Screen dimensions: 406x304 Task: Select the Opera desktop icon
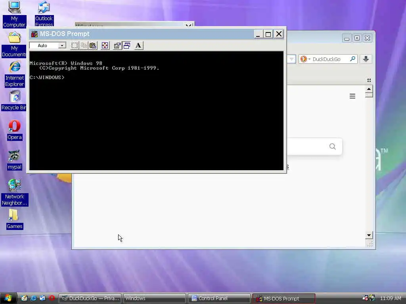(15, 130)
